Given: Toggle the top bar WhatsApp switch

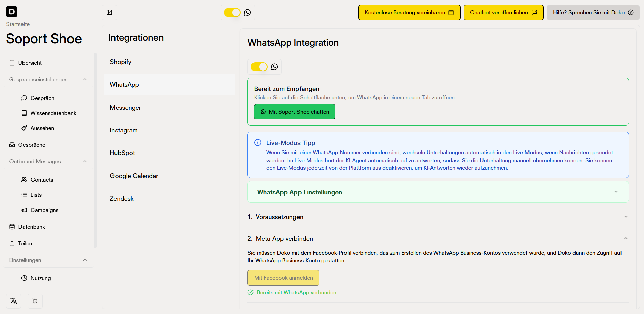Looking at the screenshot, I should pos(232,12).
